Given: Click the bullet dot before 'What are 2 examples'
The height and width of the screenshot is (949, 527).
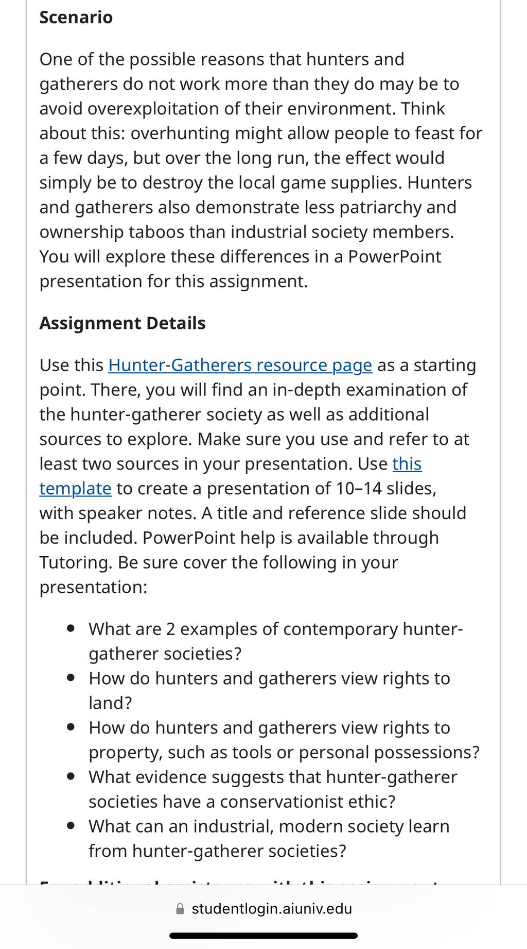Looking at the screenshot, I should [72, 629].
